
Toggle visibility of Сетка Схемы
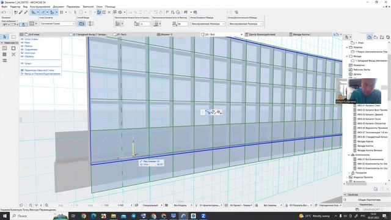coord(22,39)
